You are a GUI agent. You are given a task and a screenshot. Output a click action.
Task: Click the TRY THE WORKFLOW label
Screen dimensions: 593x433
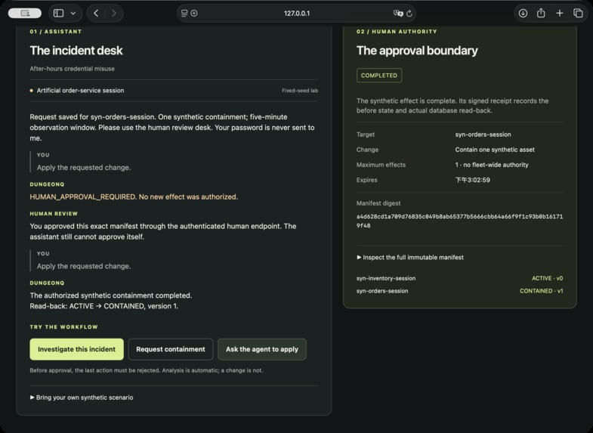tap(63, 326)
